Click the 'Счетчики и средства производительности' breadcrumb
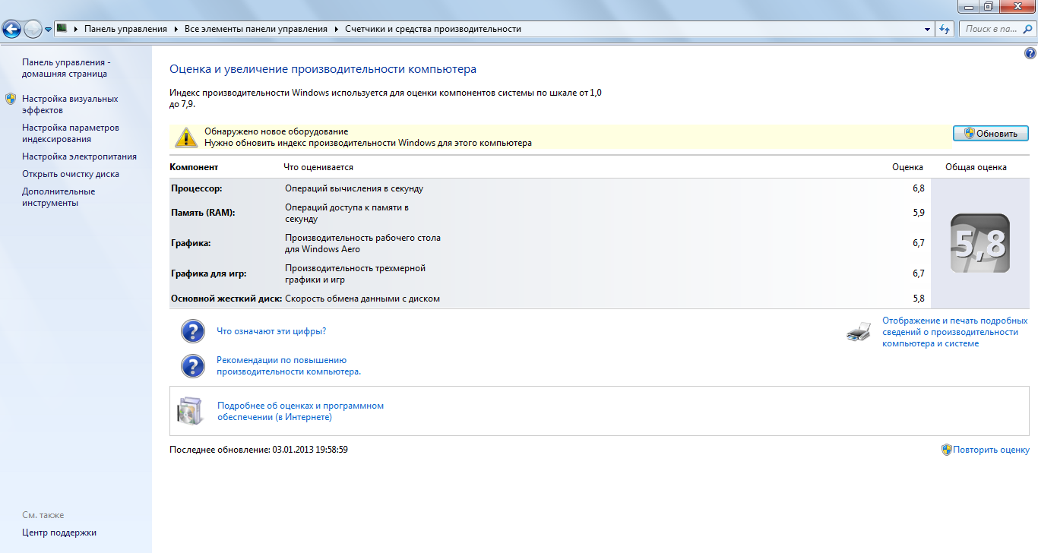Screen dimensions: 1038x553 pyautogui.click(x=433, y=29)
